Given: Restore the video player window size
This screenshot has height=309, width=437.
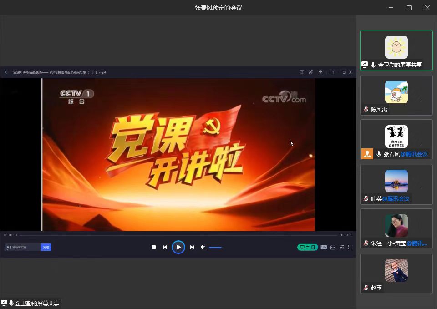Looking at the screenshot, I should pyautogui.click(x=344, y=72).
